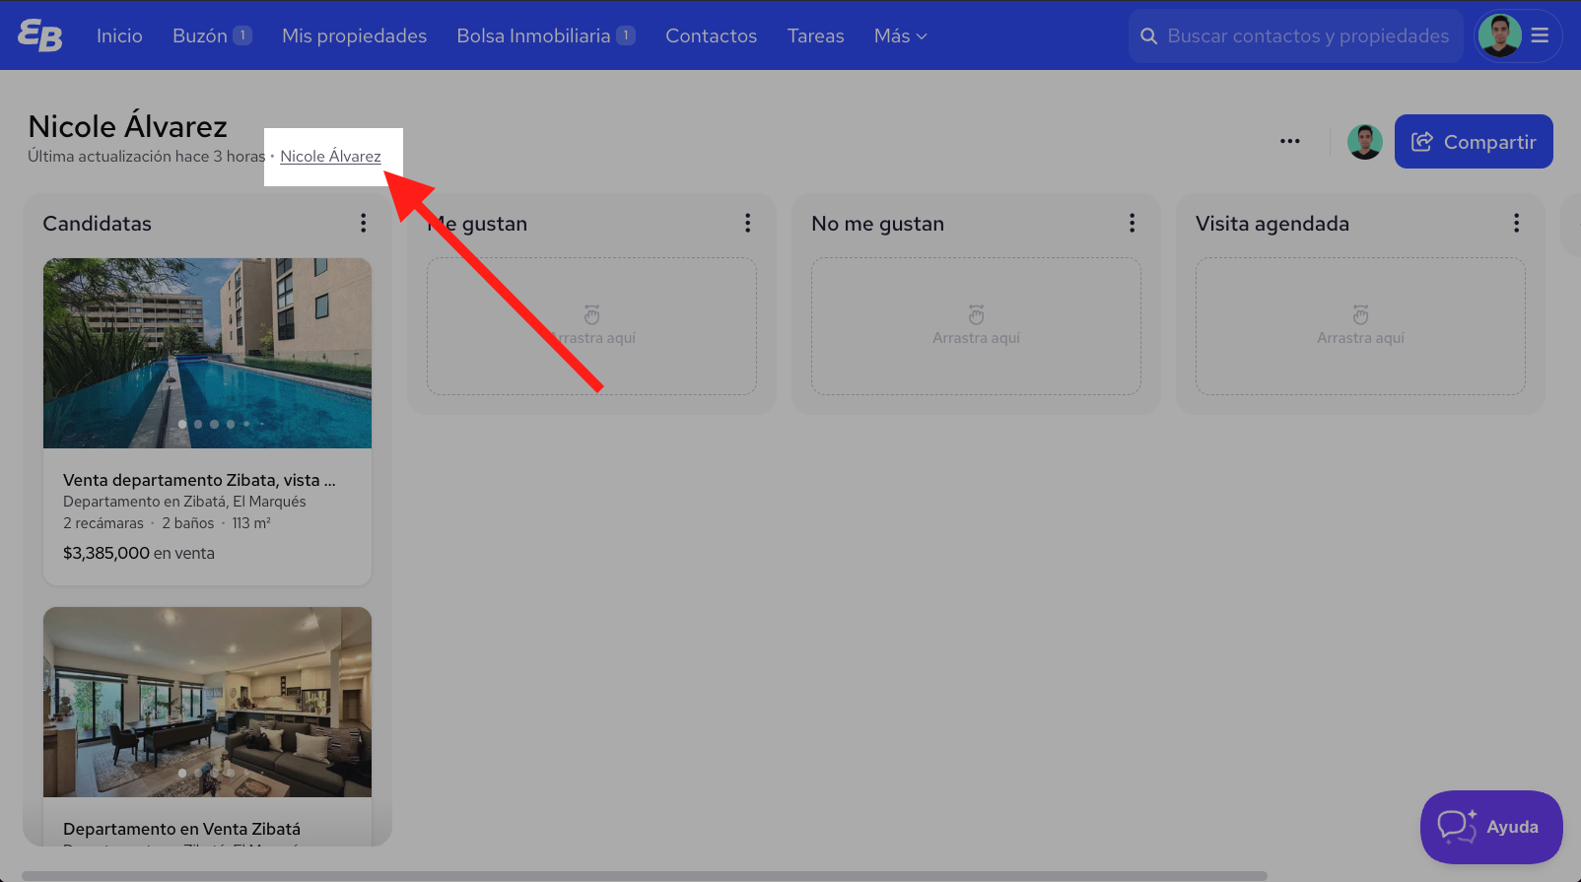The width and height of the screenshot is (1581, 882).
Task: Click the 2 baños detail text
Action: coord(188,523)
